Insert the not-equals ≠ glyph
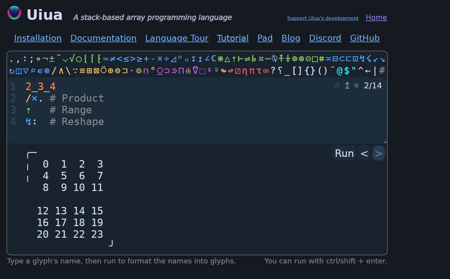 click(x=112, y=59)
